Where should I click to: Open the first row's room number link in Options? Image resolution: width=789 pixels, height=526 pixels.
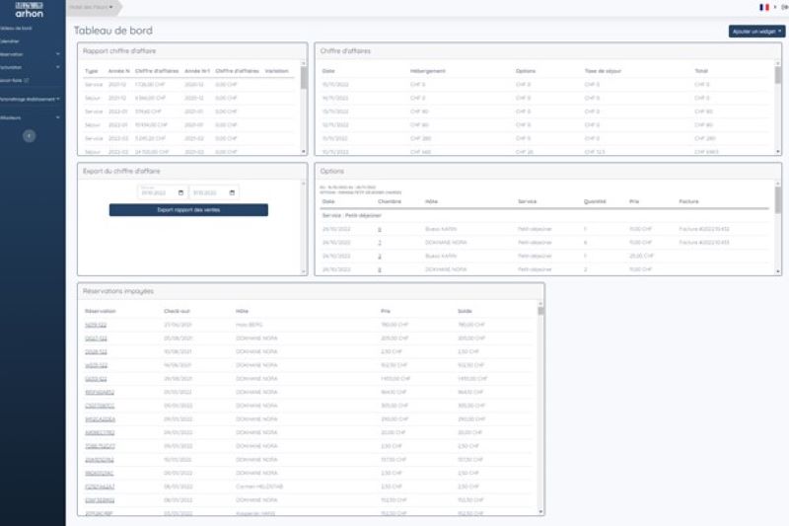coord(380,229)
